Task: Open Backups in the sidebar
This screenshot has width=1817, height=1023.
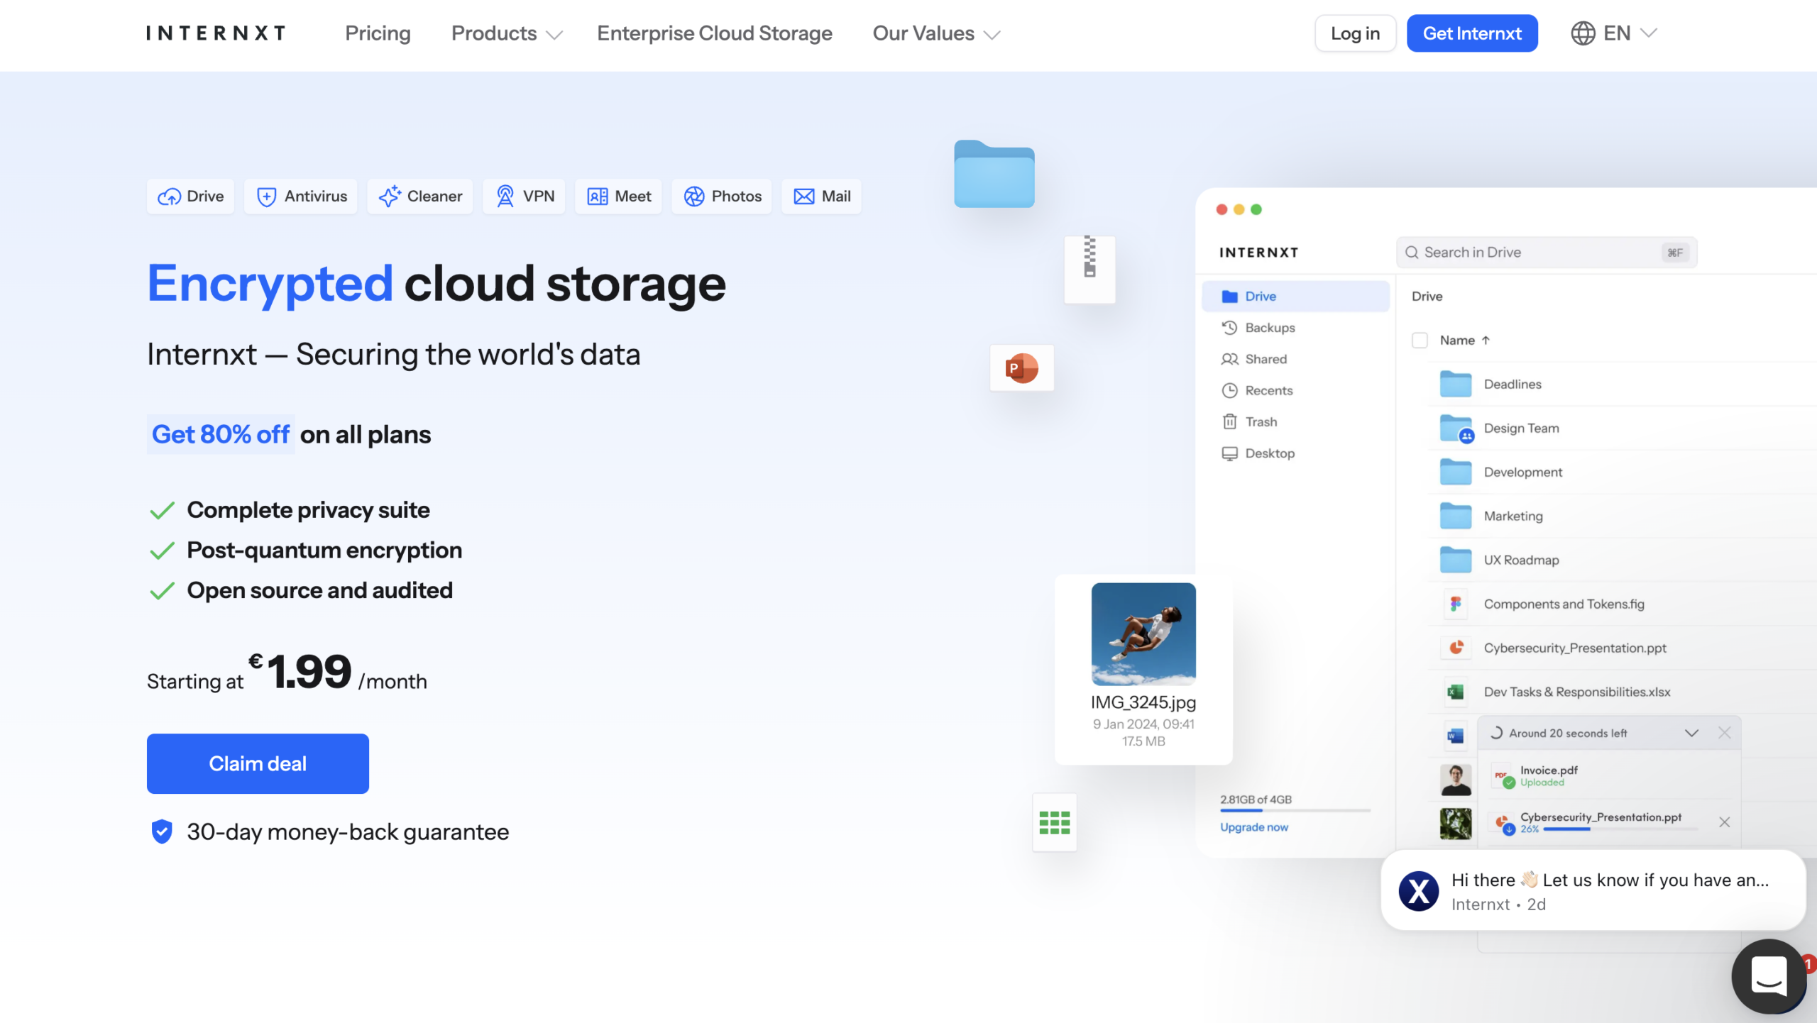Action: (x=1258, y=328)
